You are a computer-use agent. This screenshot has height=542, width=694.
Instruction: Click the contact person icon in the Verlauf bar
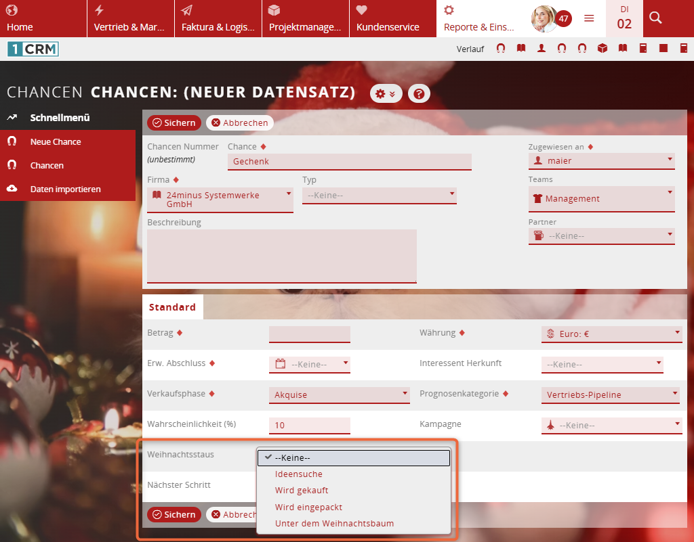[541, 48]
